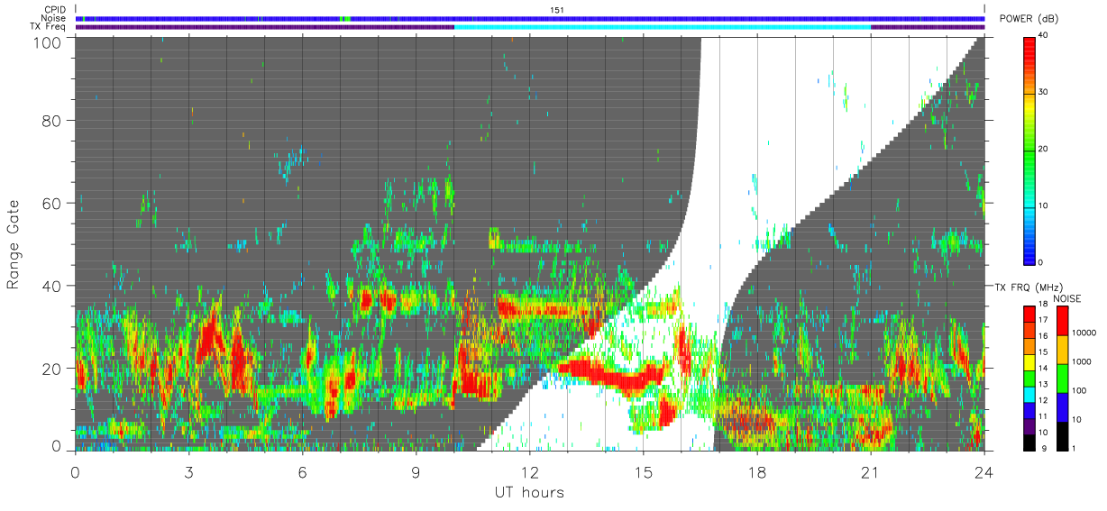This screenshot has height=511, width=1107.
Task: Click the red top end of the power colorbar
Action: pyautogui.click(x=1029, y=43)
